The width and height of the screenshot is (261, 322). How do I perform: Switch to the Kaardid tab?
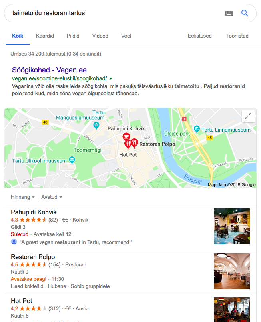[45, 36]
